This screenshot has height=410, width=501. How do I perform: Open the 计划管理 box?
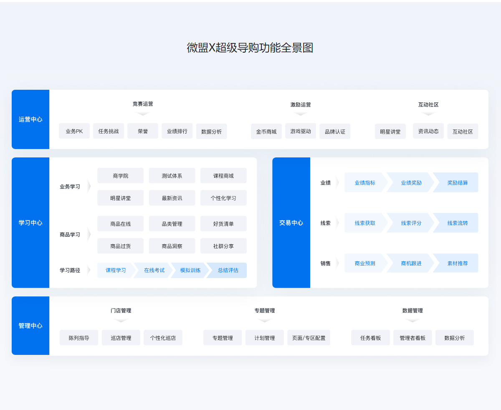coord(265,338)
